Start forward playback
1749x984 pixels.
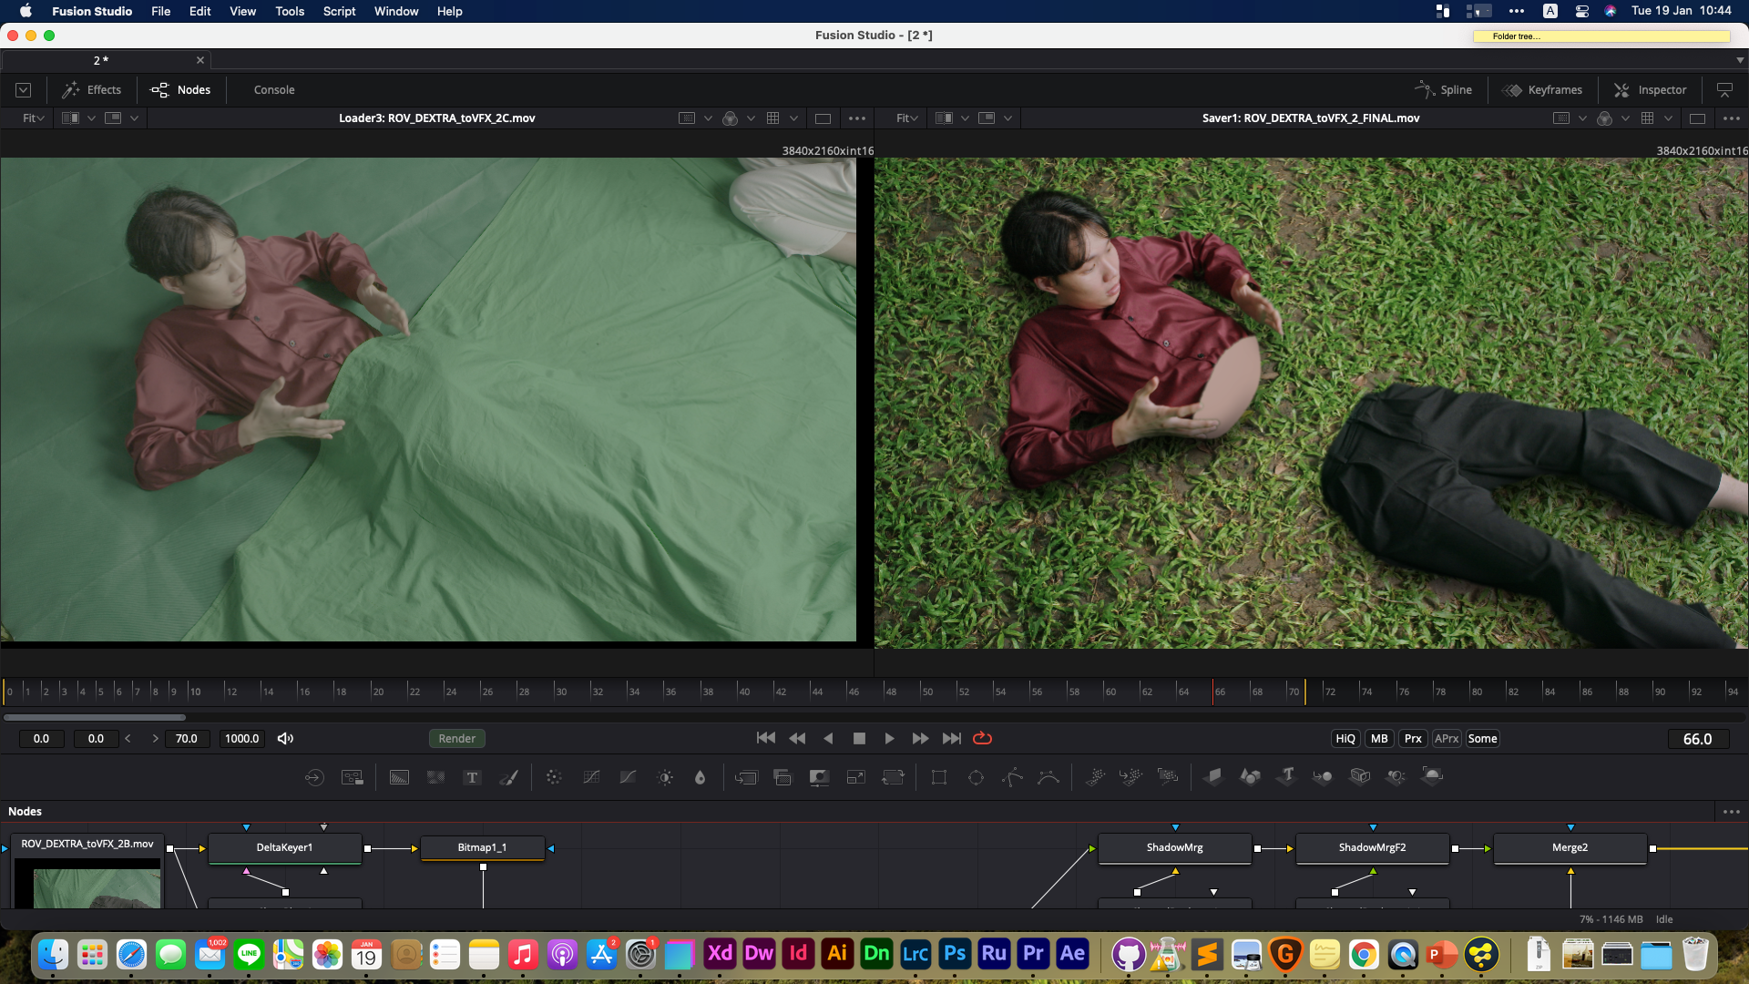pyautogui.click(x=889, y=739)
